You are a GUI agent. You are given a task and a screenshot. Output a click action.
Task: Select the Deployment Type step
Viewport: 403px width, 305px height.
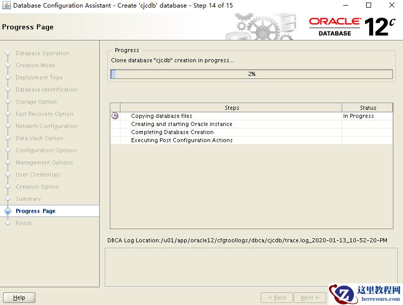tap(39, 77)
